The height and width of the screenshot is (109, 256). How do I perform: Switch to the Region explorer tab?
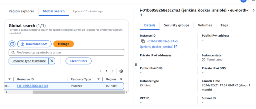pyautogui.click(x=21, y=11)
